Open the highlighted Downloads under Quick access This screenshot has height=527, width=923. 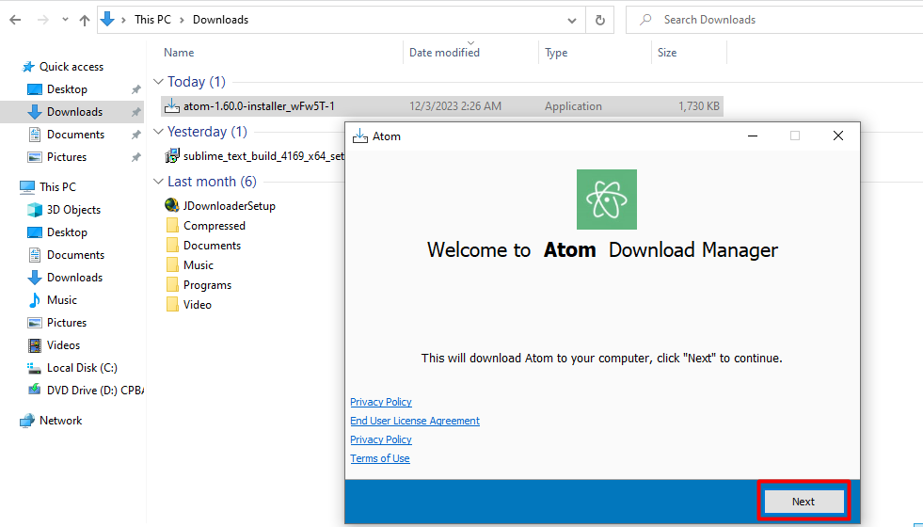(74, 112)
